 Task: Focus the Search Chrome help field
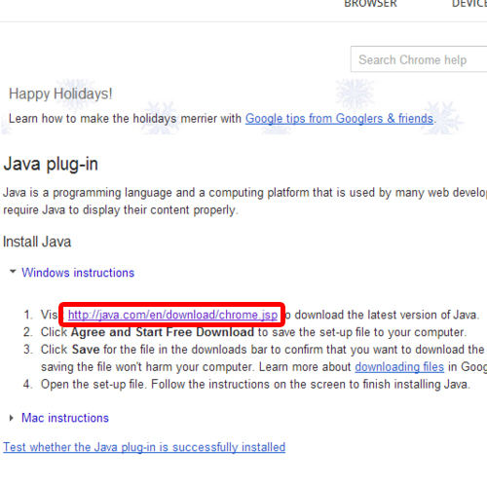point(419,59)
